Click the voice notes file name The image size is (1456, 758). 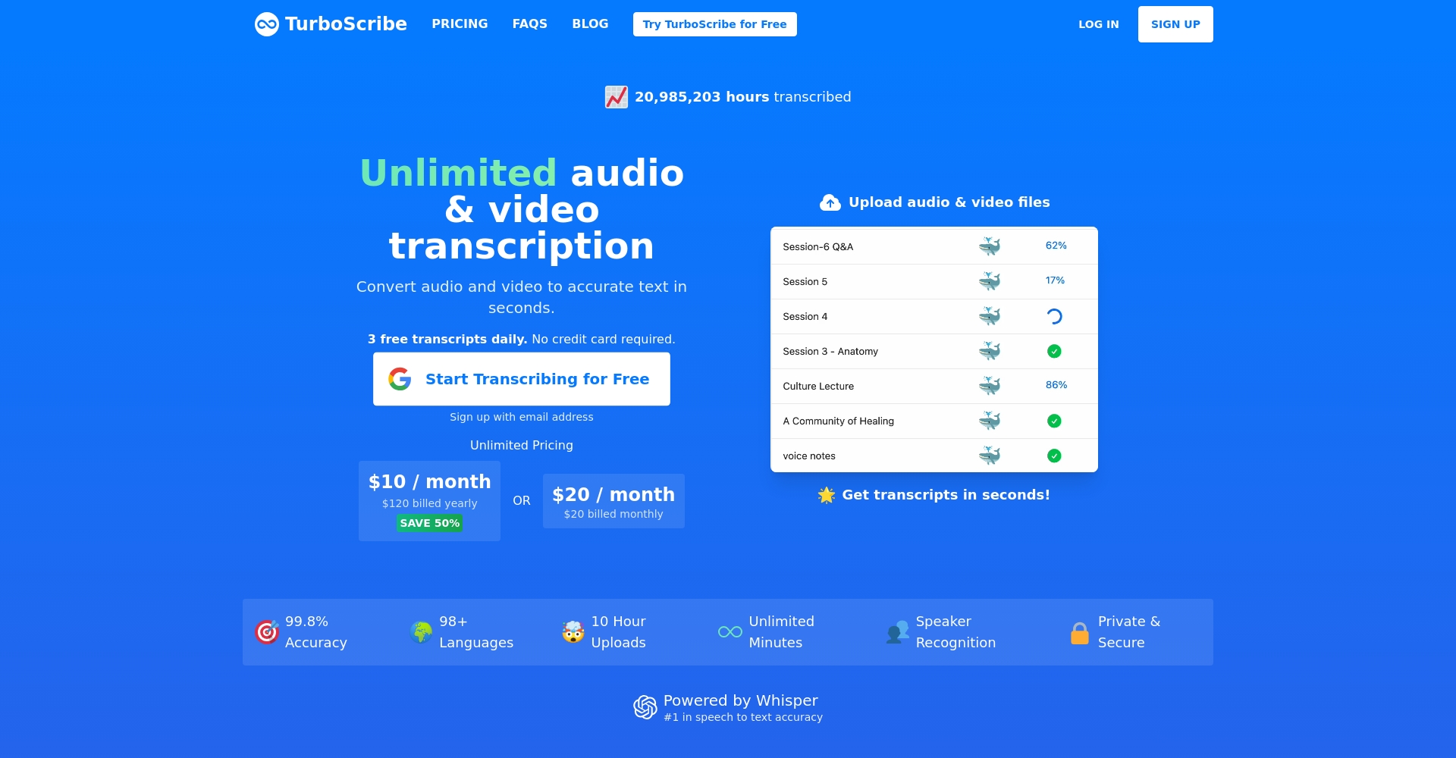pyautogui.click(x=809, y=456)
